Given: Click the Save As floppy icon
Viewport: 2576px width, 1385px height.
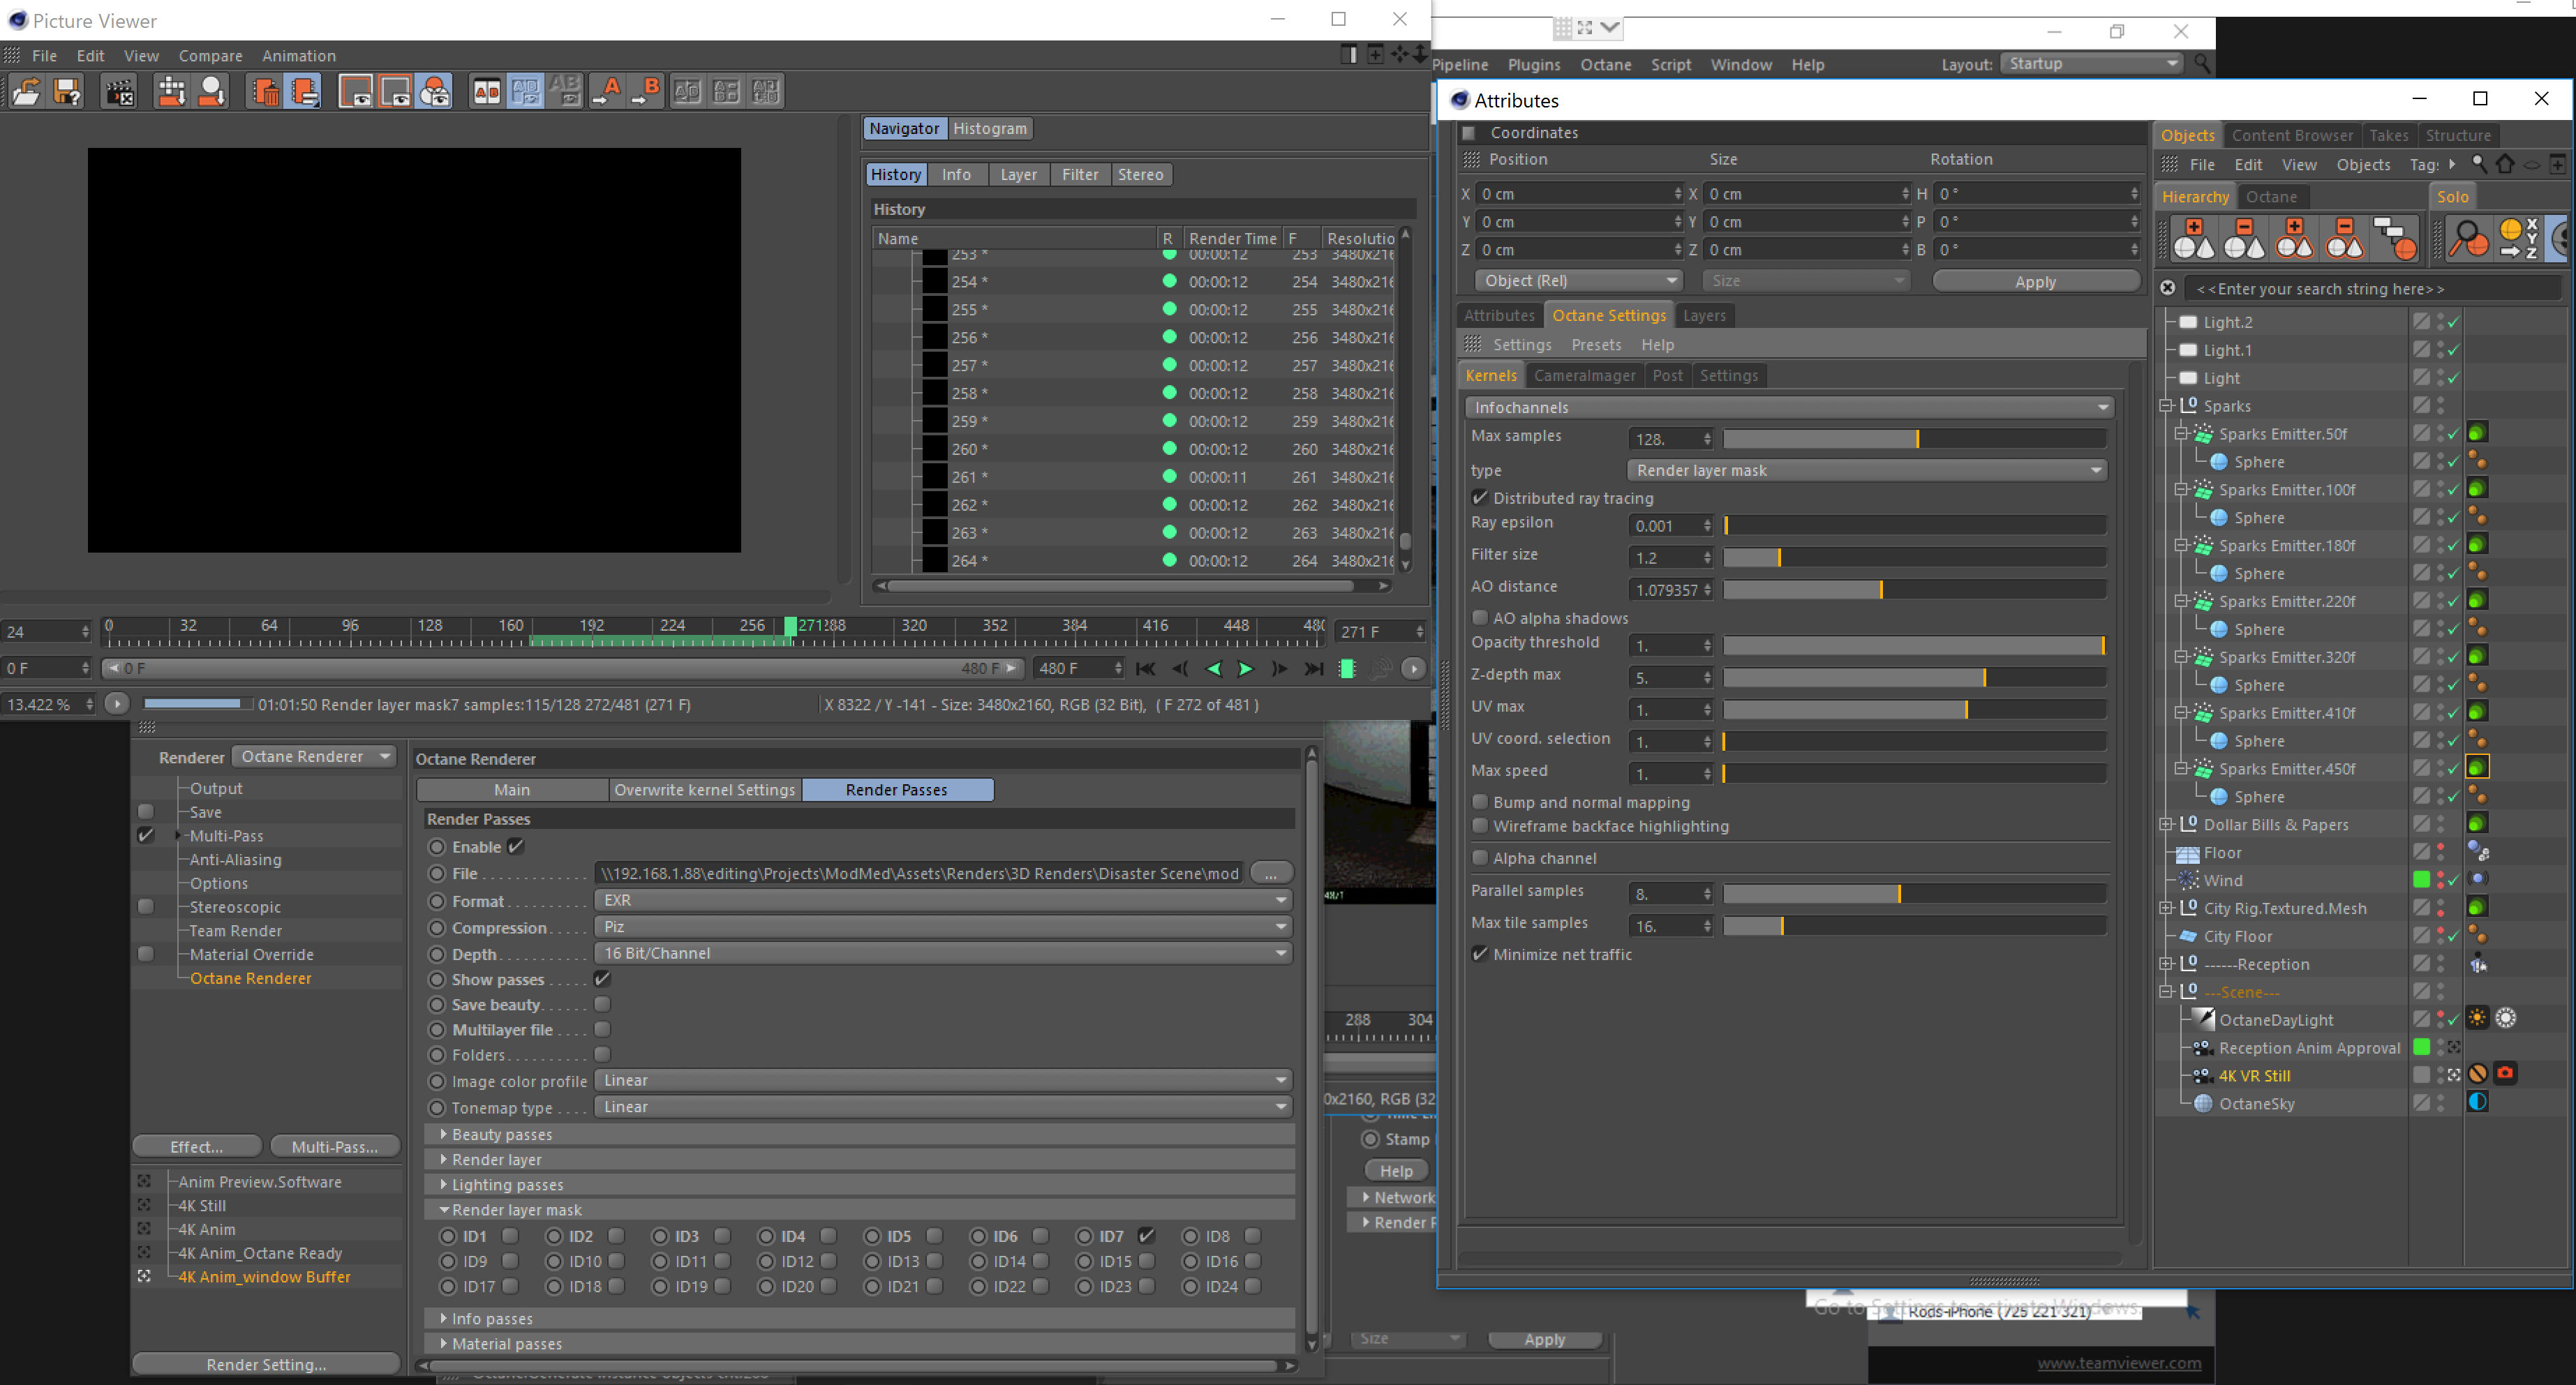Looking at the screenshot, I should point(67,92).
